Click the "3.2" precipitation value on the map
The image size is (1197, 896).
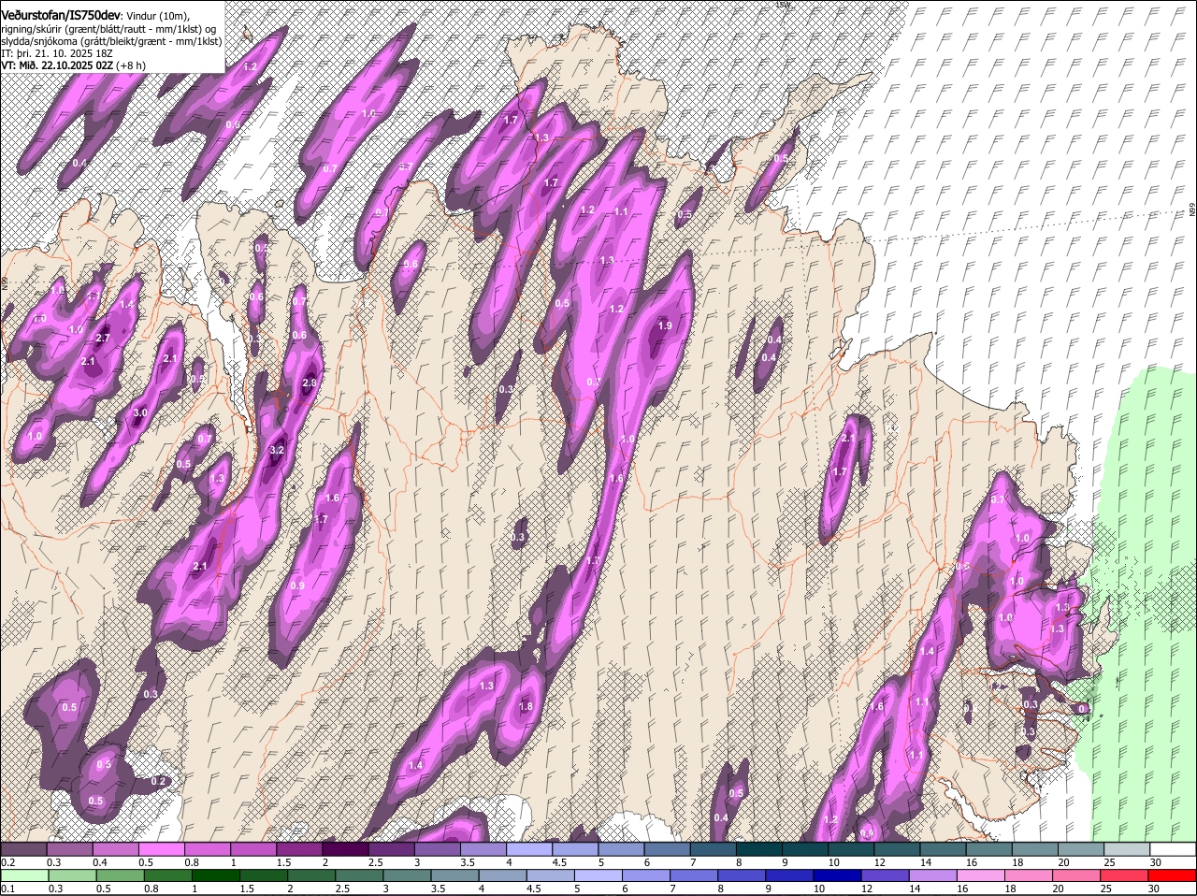click(x=277, y=451)
